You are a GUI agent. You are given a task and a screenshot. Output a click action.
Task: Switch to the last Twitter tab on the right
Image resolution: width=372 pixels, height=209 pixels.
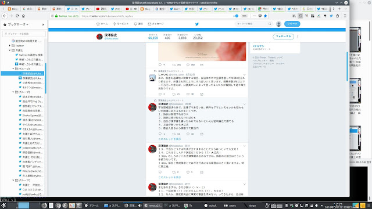[x=323, y=9]
